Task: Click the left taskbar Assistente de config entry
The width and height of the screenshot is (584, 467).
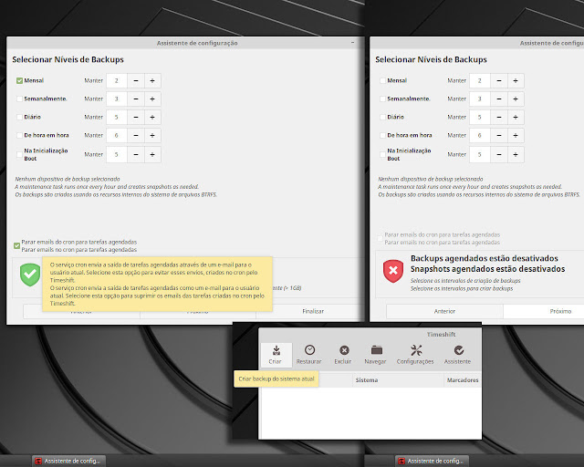Action: [69, 461]
